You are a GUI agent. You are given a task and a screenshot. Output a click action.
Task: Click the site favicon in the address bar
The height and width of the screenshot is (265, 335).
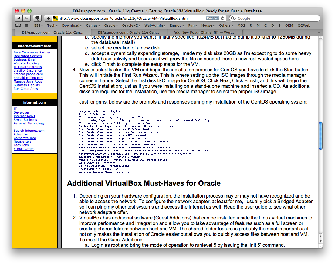55,19
